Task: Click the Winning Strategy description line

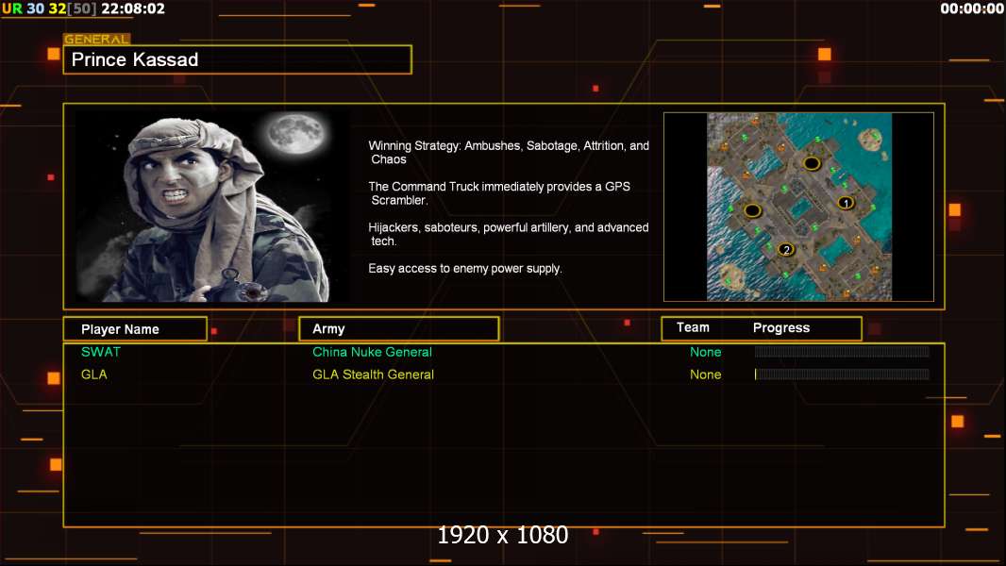Action: pos(509,153)
